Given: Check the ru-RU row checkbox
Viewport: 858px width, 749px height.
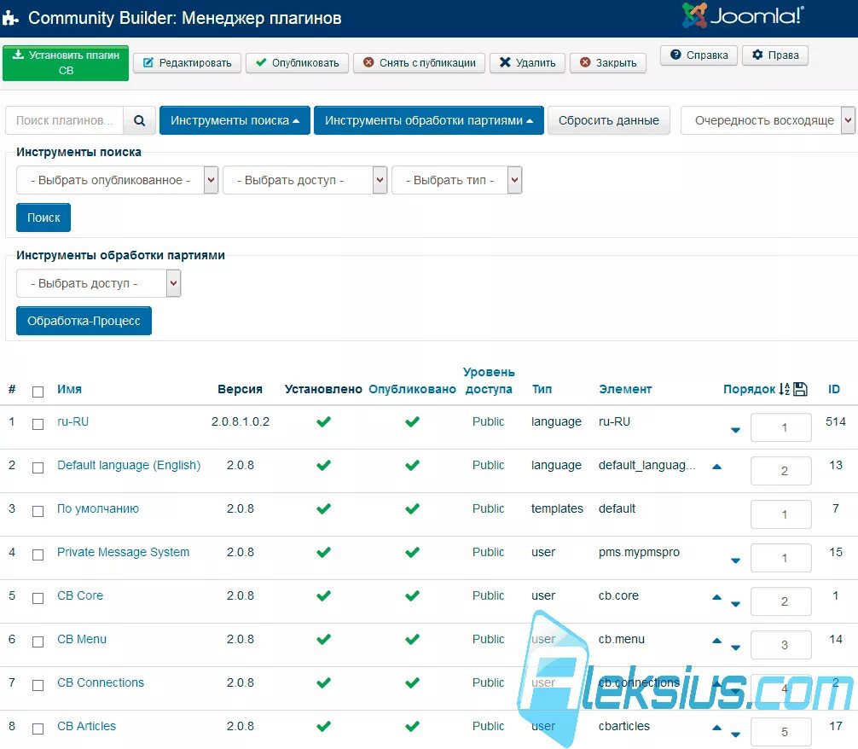Looking at the screenshot, I should click(x=38, y=424).
